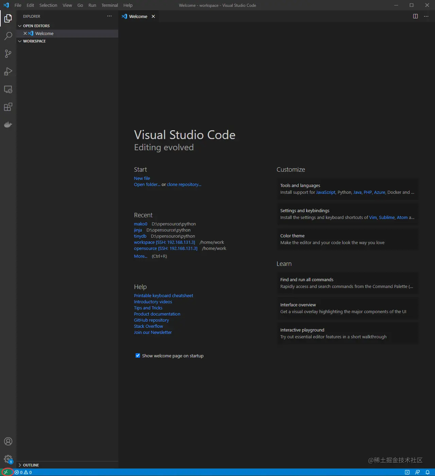Click the New file link
Viewport: 435px width, 476px height.
click(x=142, y=178)
